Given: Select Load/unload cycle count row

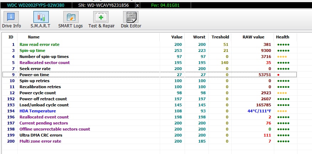Looking at the screenshot, I should point(149,105).
